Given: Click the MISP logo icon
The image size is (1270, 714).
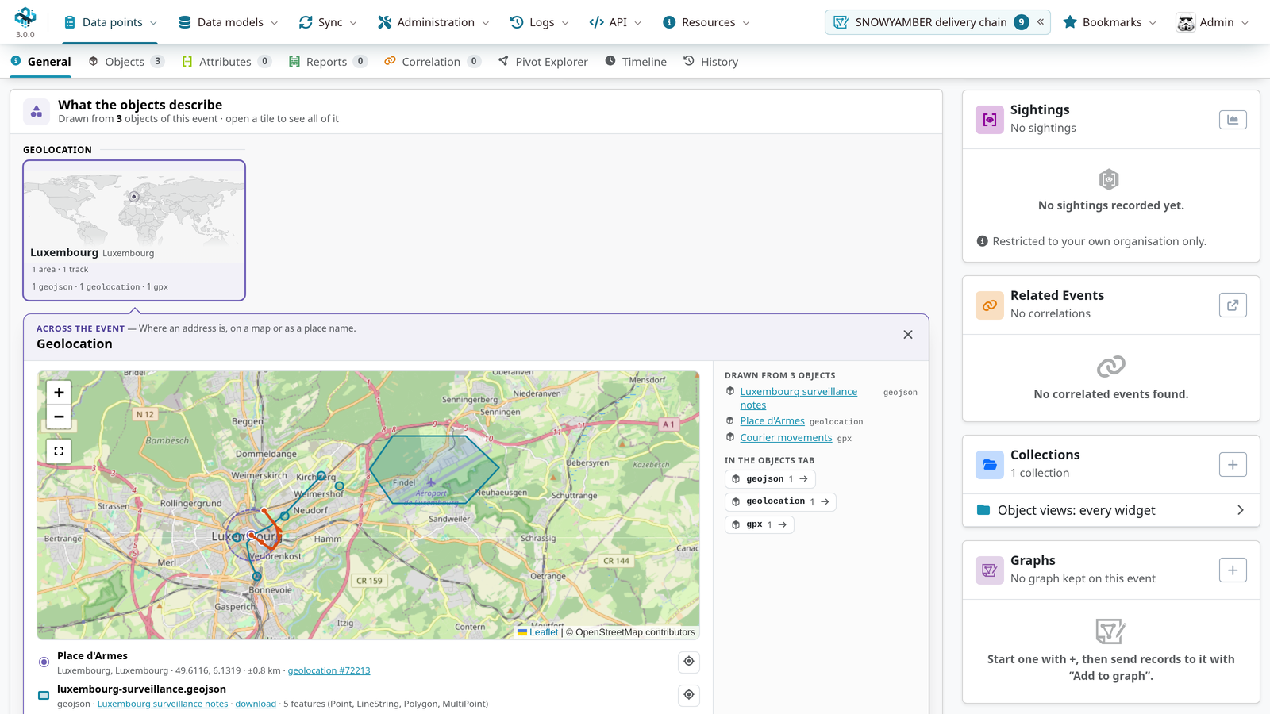Looking at the screenshot, I should (25, 17).
